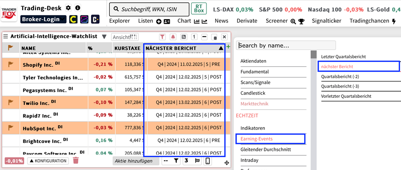Sort by NÄCHSTER BERICHT column arrow
401x170 pixels.
pos(221,48)
